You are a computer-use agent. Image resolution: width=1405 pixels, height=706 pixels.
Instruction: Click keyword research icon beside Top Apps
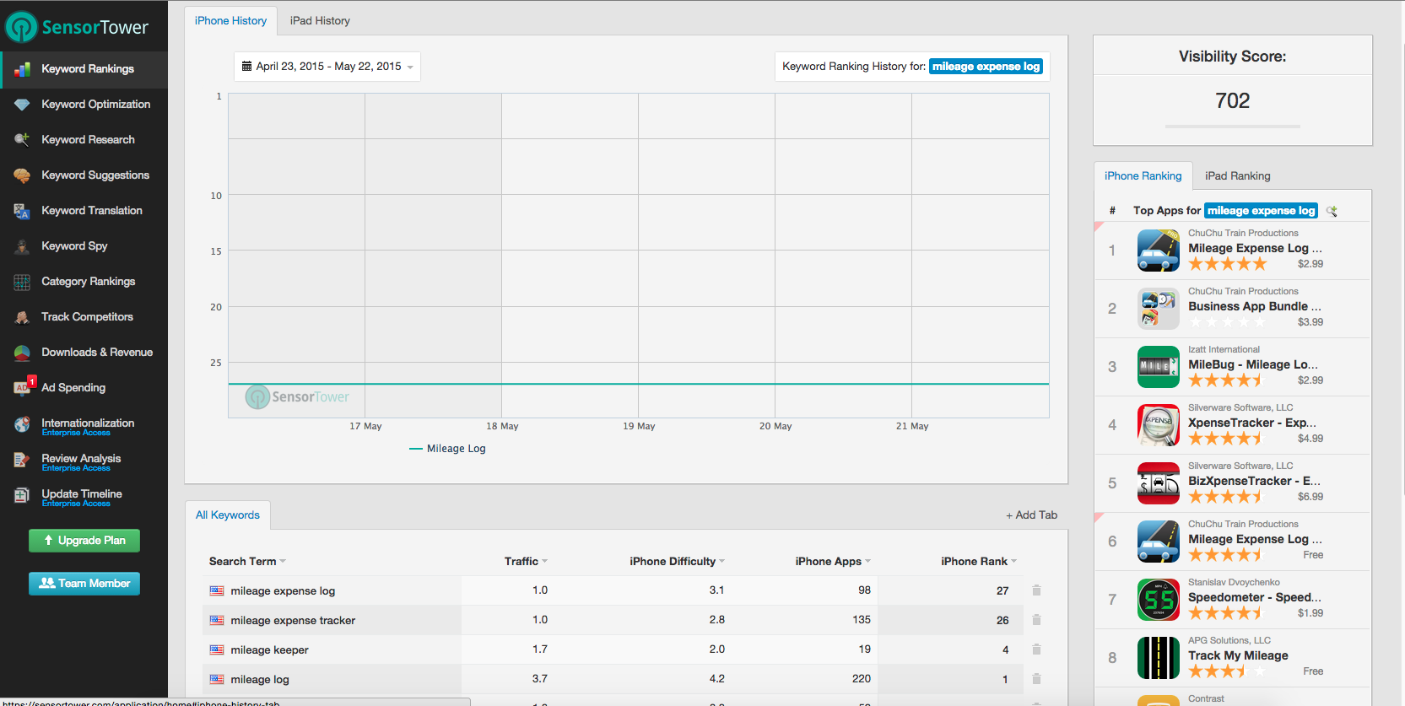[1332, 211]
